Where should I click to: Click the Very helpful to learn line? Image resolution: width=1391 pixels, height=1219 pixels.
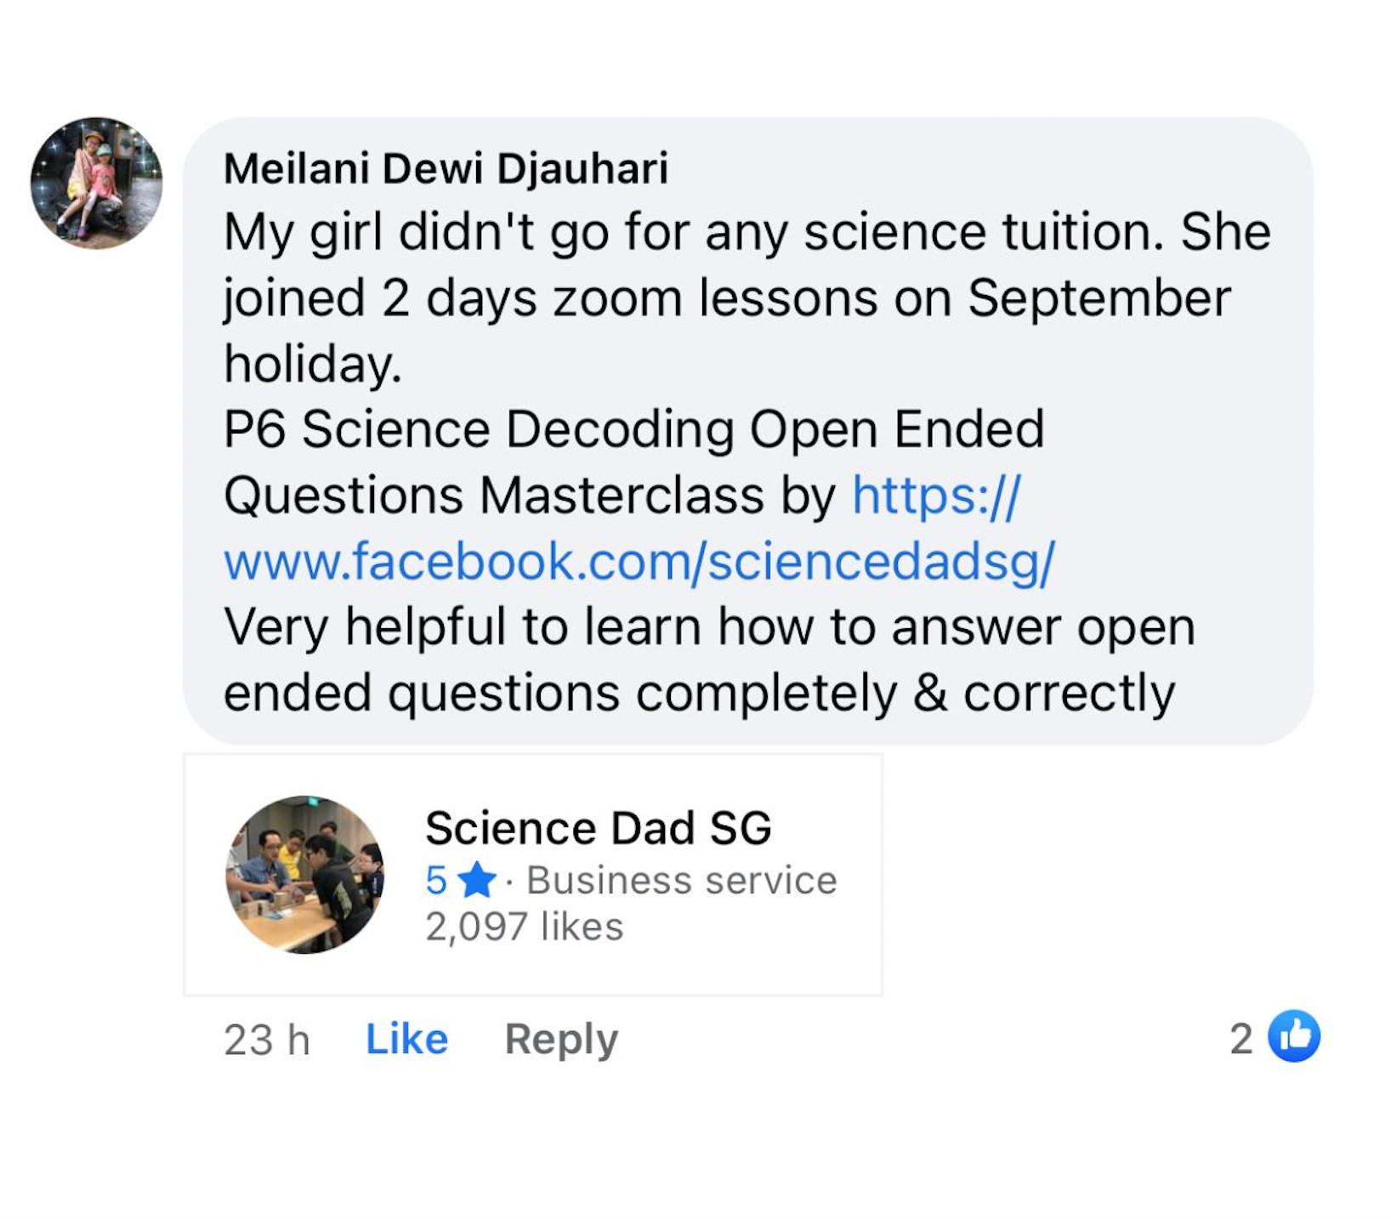click(x=708, y=627)
